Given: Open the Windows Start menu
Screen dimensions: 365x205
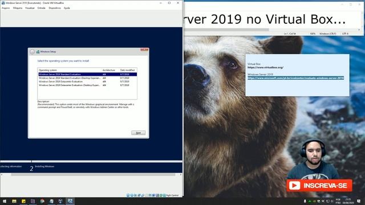Looking at the screenshot, I should click(x=5, y=201).
